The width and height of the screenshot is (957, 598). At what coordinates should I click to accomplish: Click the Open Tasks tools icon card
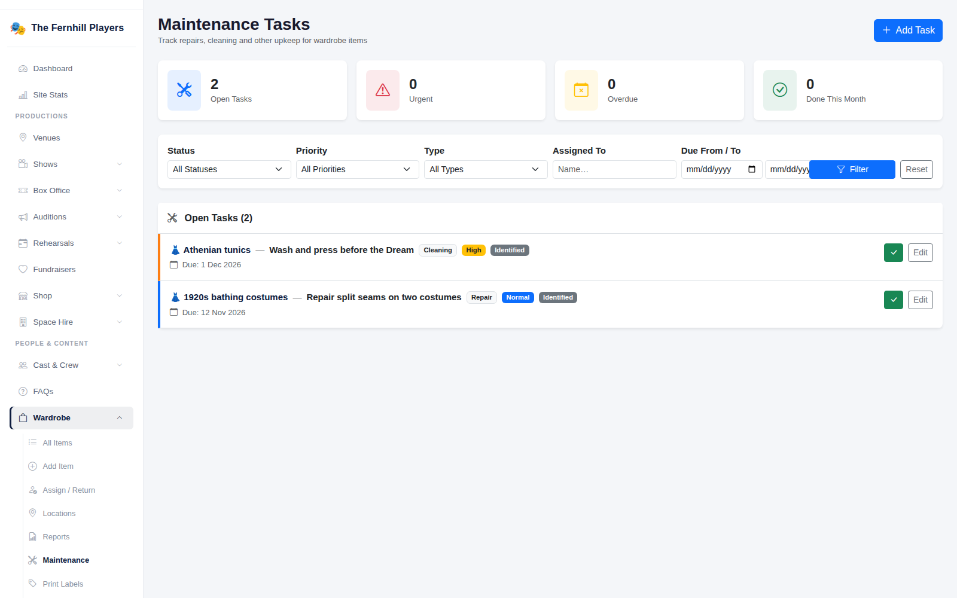tap(184, 90)
